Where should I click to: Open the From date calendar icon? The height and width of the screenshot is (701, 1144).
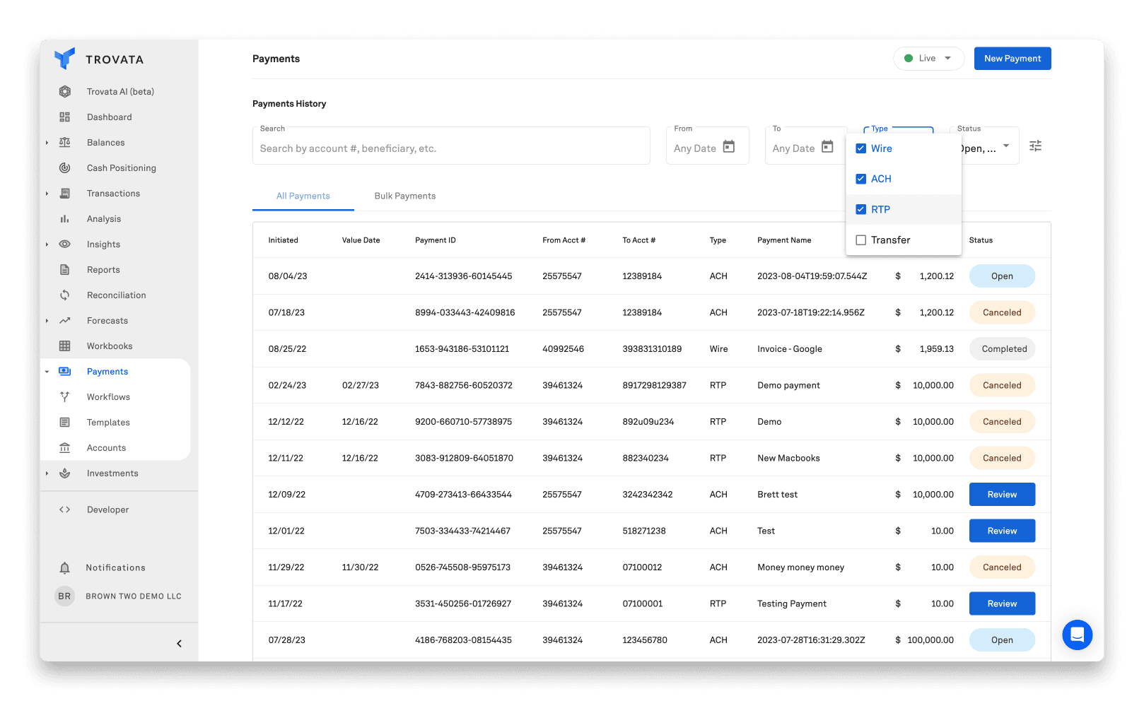click(x=729, y=147)
